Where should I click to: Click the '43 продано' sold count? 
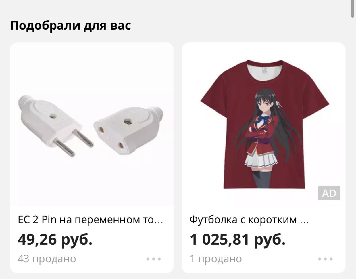(47, 259)
